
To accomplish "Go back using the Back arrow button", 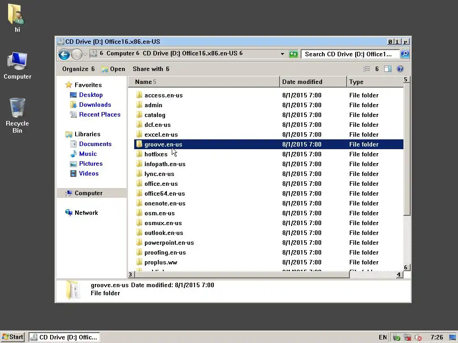I will point(64,54).
